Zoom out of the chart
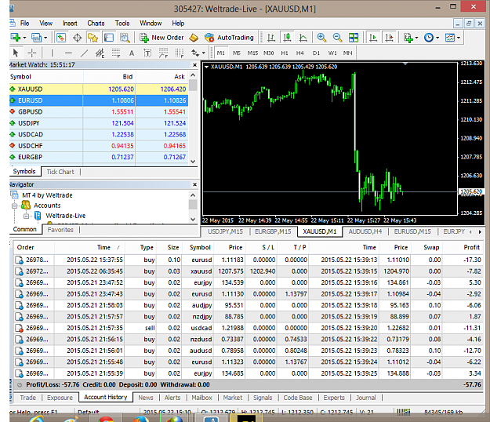490x422 pixels. click(x=337, y=38)
